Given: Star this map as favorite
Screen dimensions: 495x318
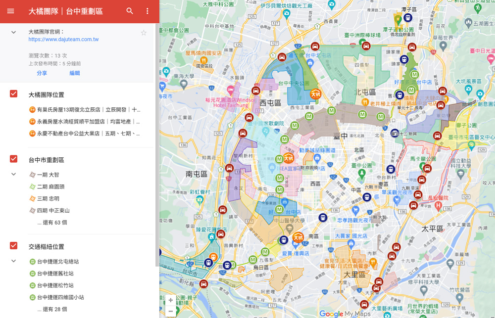Looking at the screenshot, I should pyautogui.click(x=144, y=33).
